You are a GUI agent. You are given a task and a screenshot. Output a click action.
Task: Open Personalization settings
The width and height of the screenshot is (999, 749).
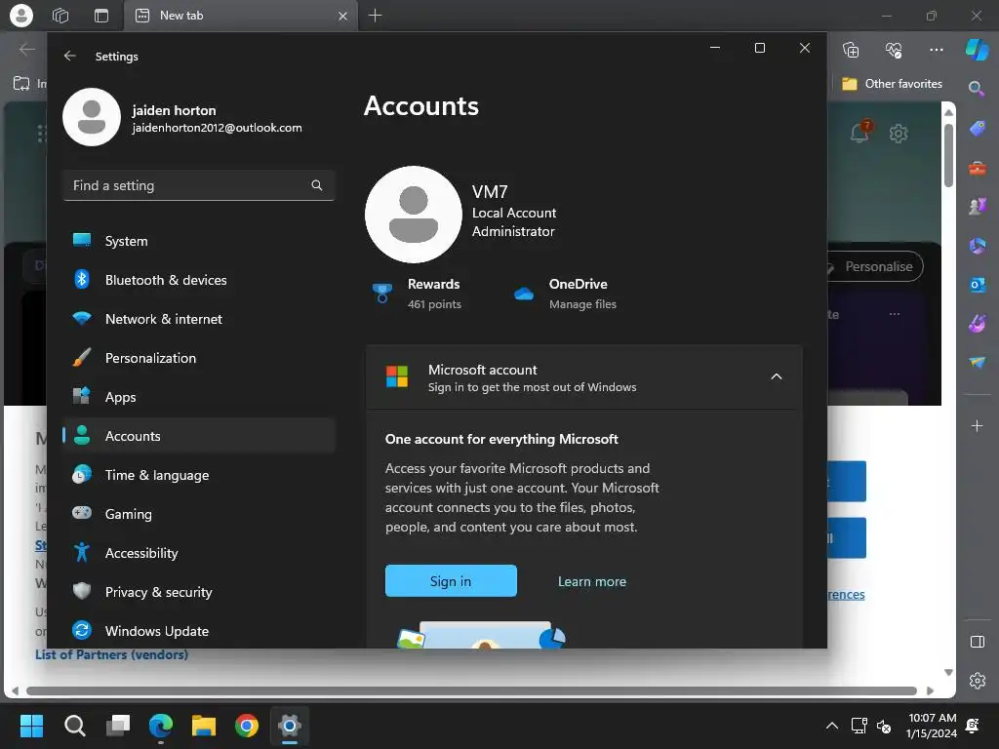199,358
